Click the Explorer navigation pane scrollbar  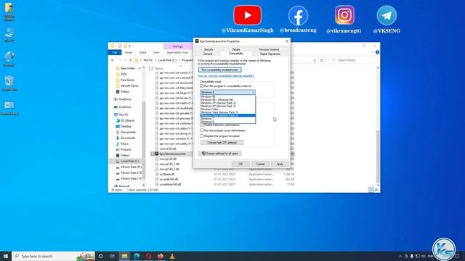click(x=144, y=139)
